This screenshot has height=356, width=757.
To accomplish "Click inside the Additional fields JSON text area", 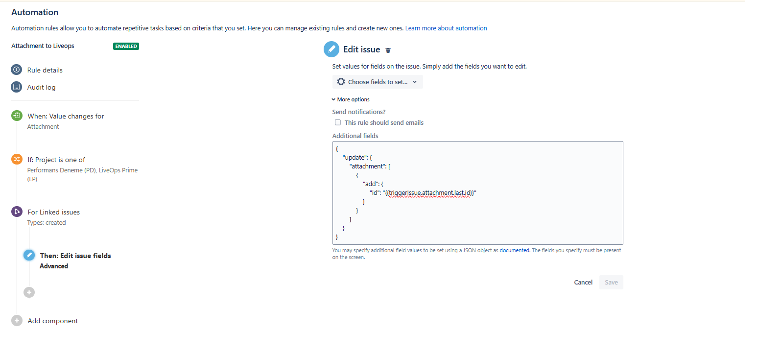I will tap(477, 193).
